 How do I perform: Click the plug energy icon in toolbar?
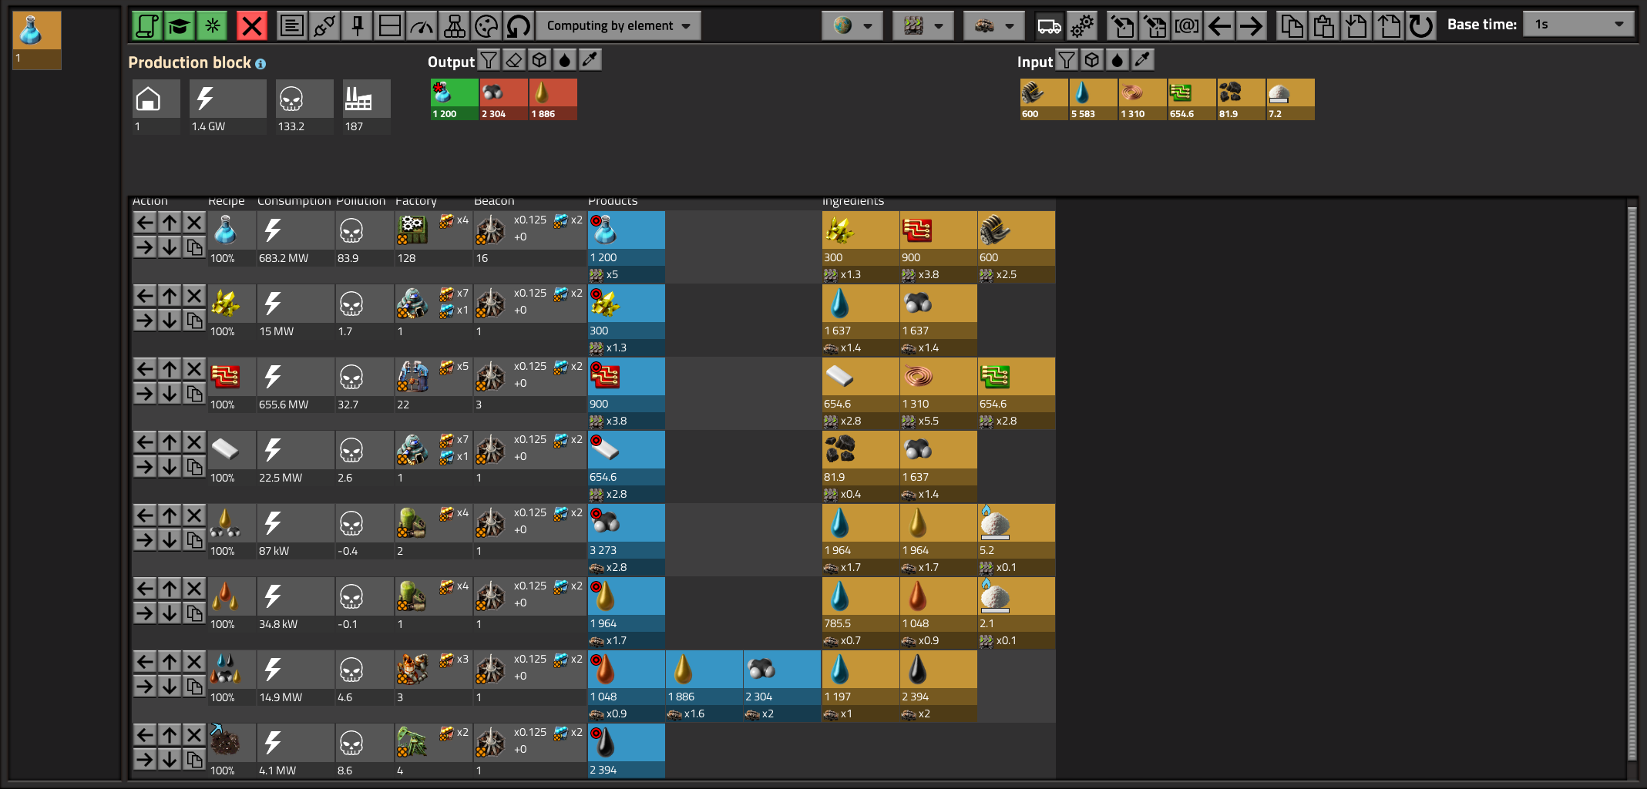(325, 25)
